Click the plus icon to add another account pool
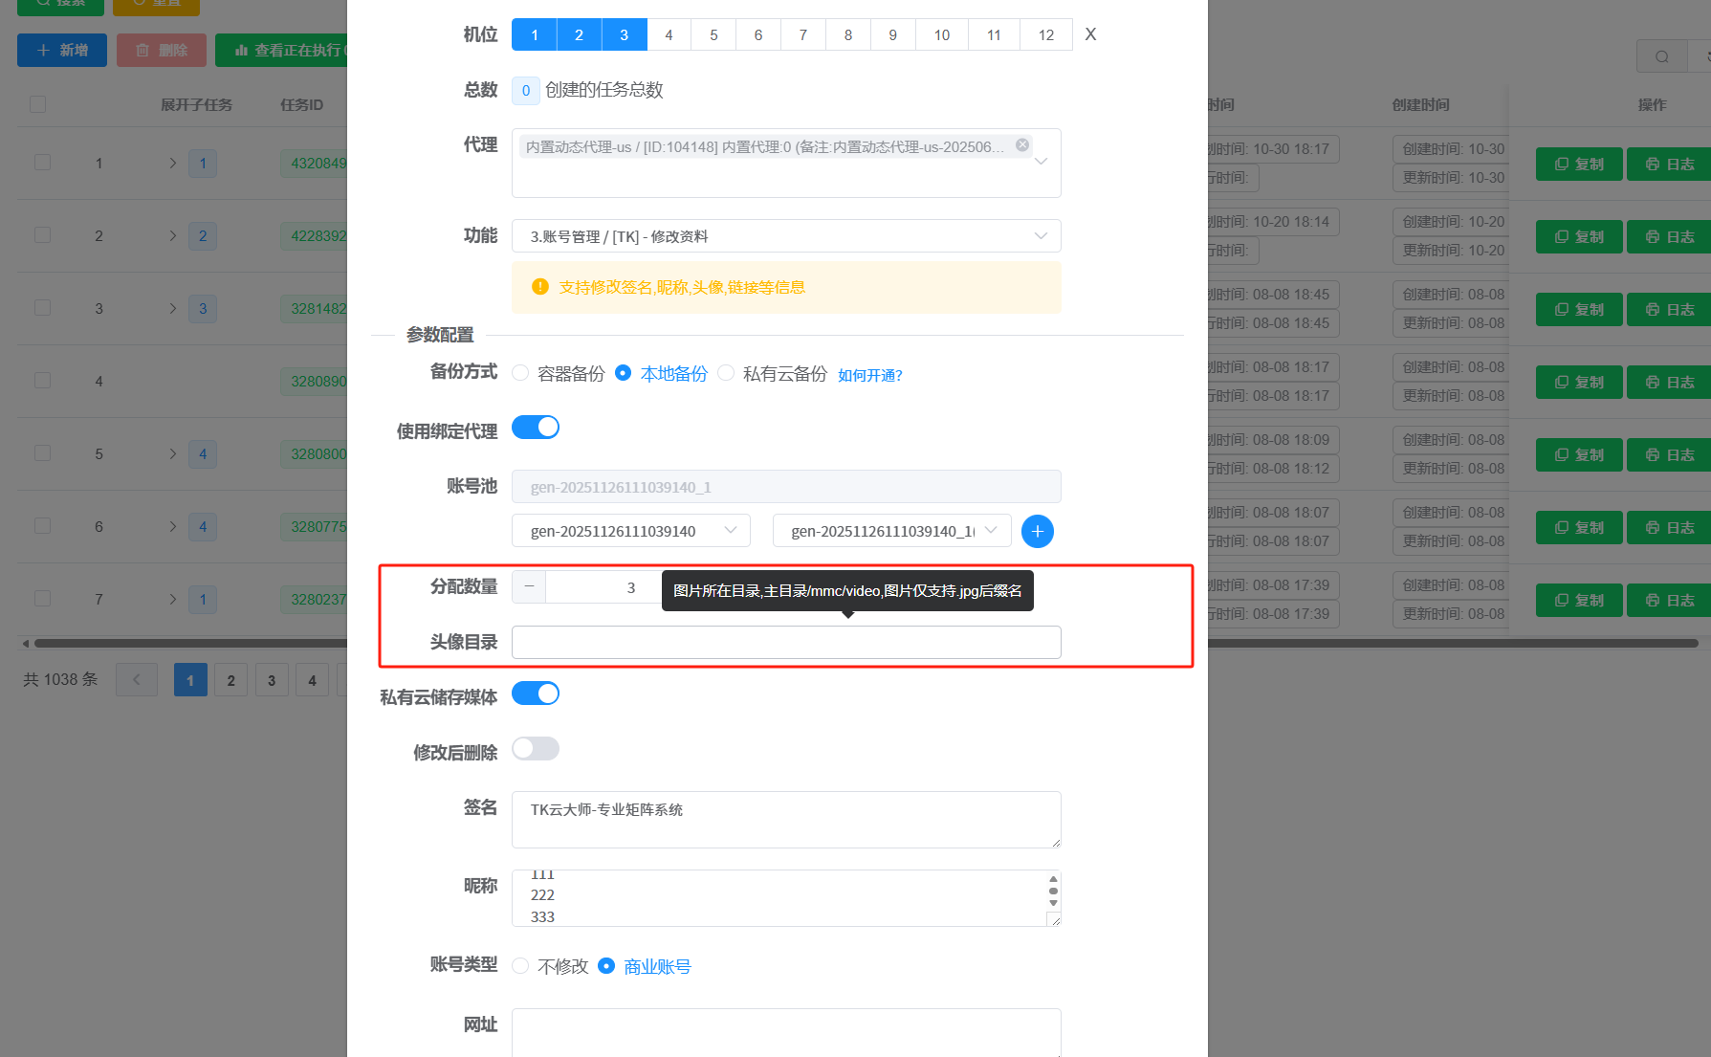This screenshot has width=1711, height=1057. click(x=1037, y=531)
